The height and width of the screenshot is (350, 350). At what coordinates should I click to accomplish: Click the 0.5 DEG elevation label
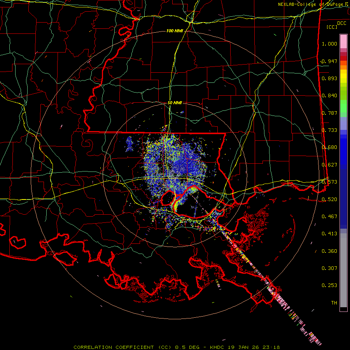(x=187, y=347)
